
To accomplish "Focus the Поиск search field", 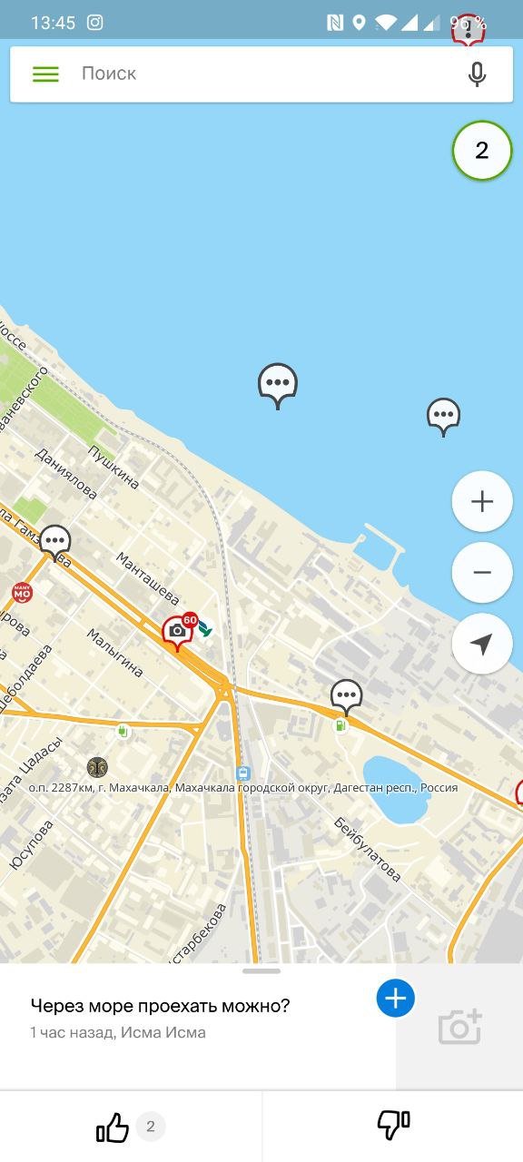I will [261, 74].
